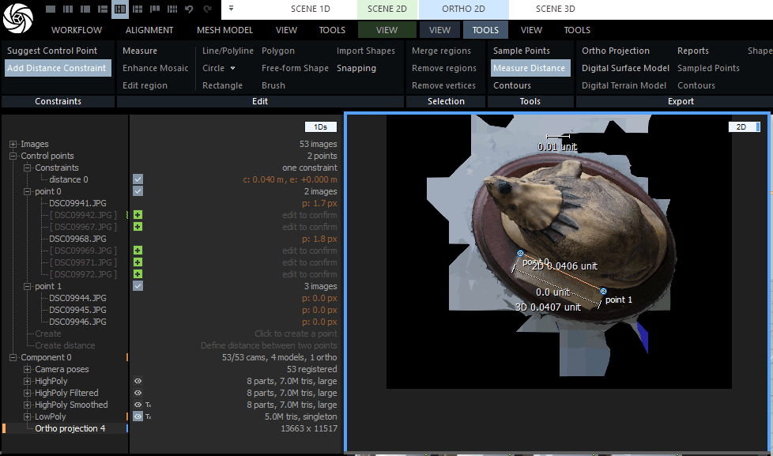Click the redo arrow icon
773x456 pixels.
pyautogui.click(x=207, y=9)
